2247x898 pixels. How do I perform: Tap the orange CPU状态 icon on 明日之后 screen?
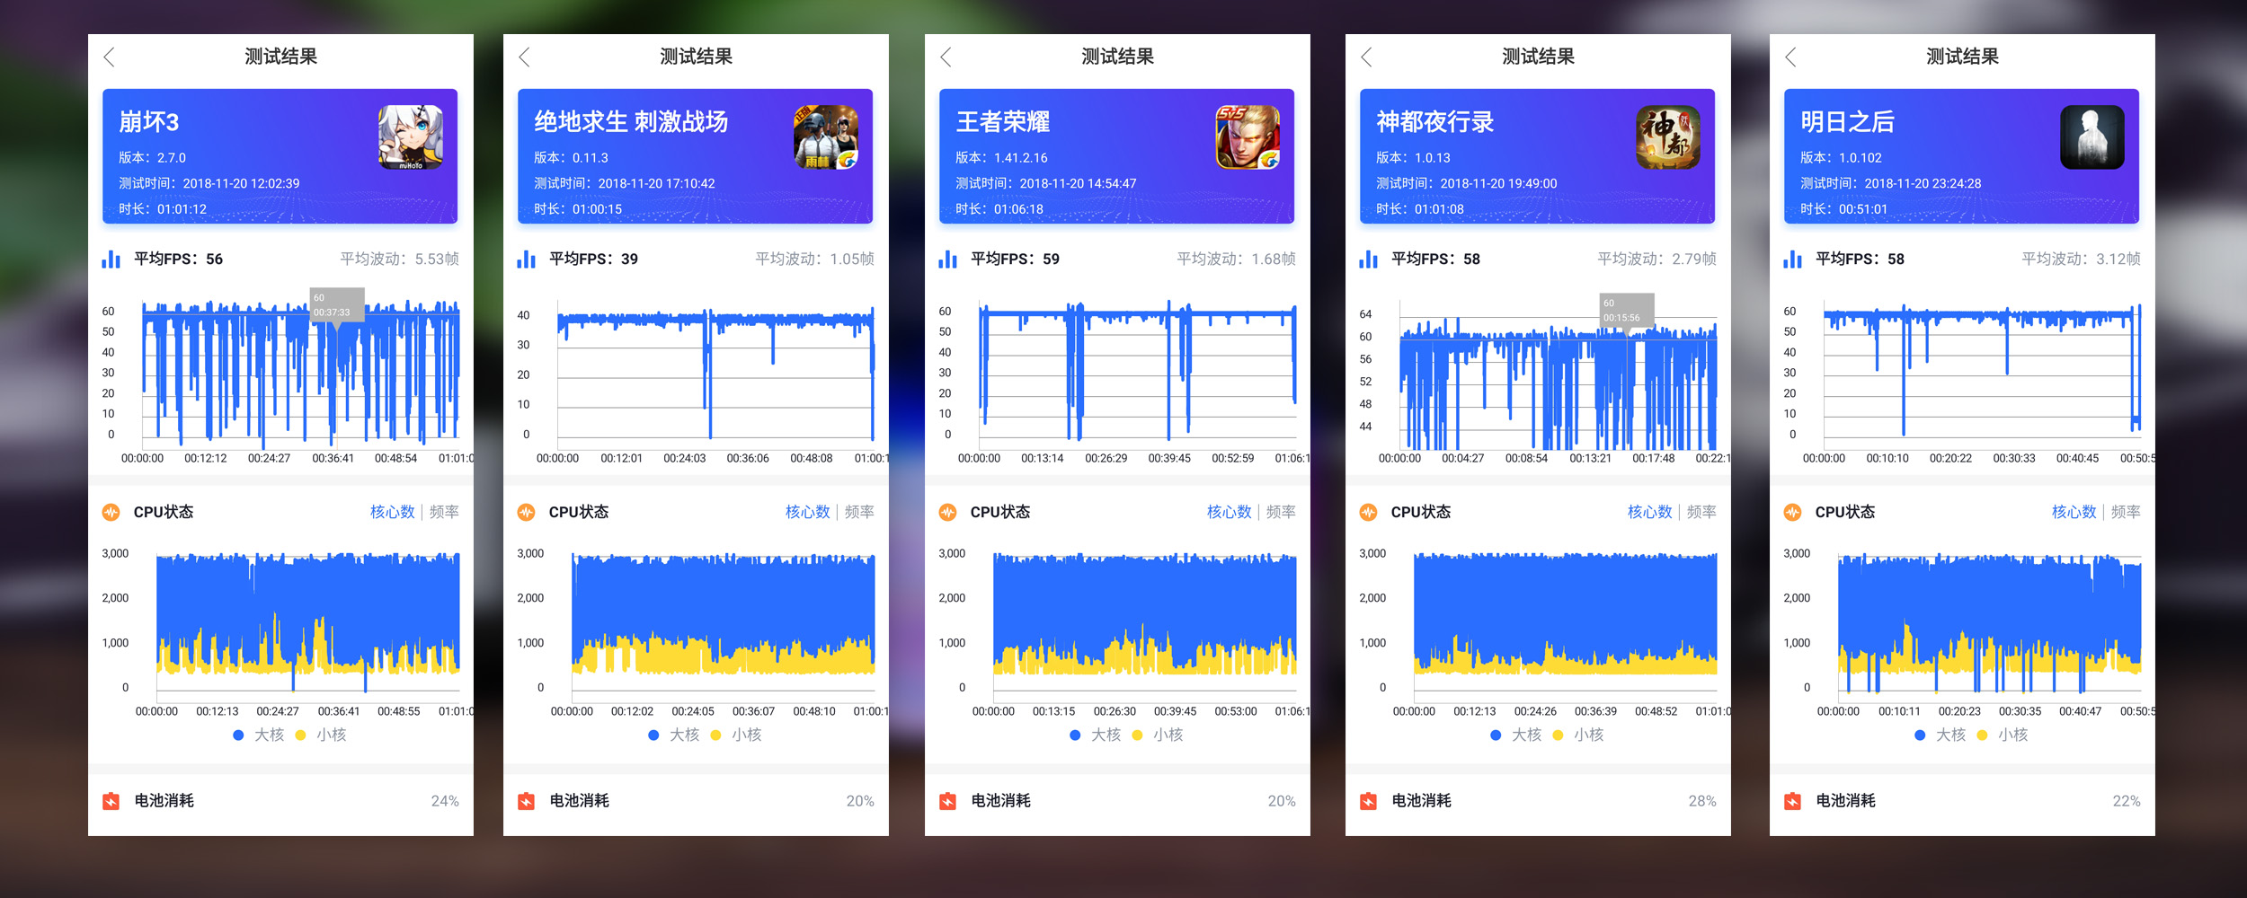pos(1790,512)
